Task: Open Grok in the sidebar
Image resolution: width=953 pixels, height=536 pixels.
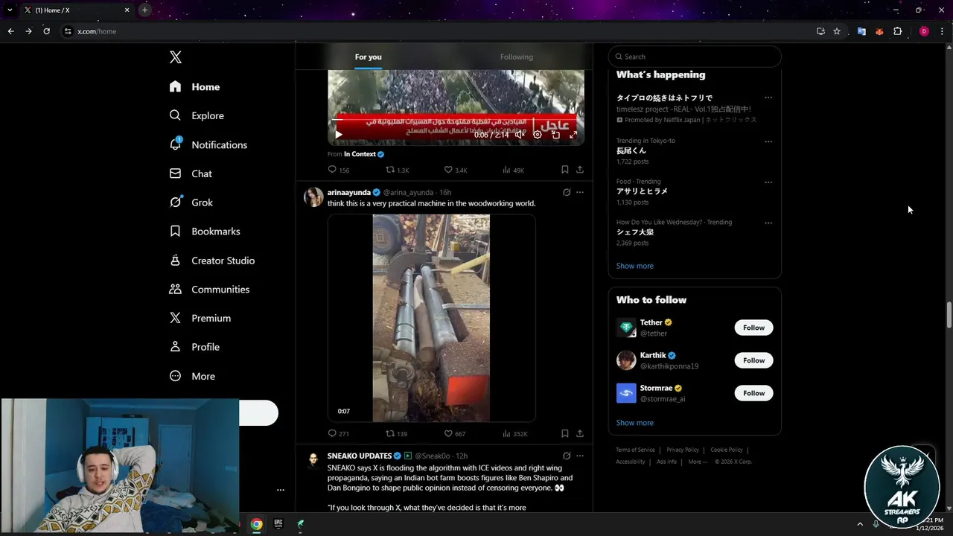Action: (191, 202)
